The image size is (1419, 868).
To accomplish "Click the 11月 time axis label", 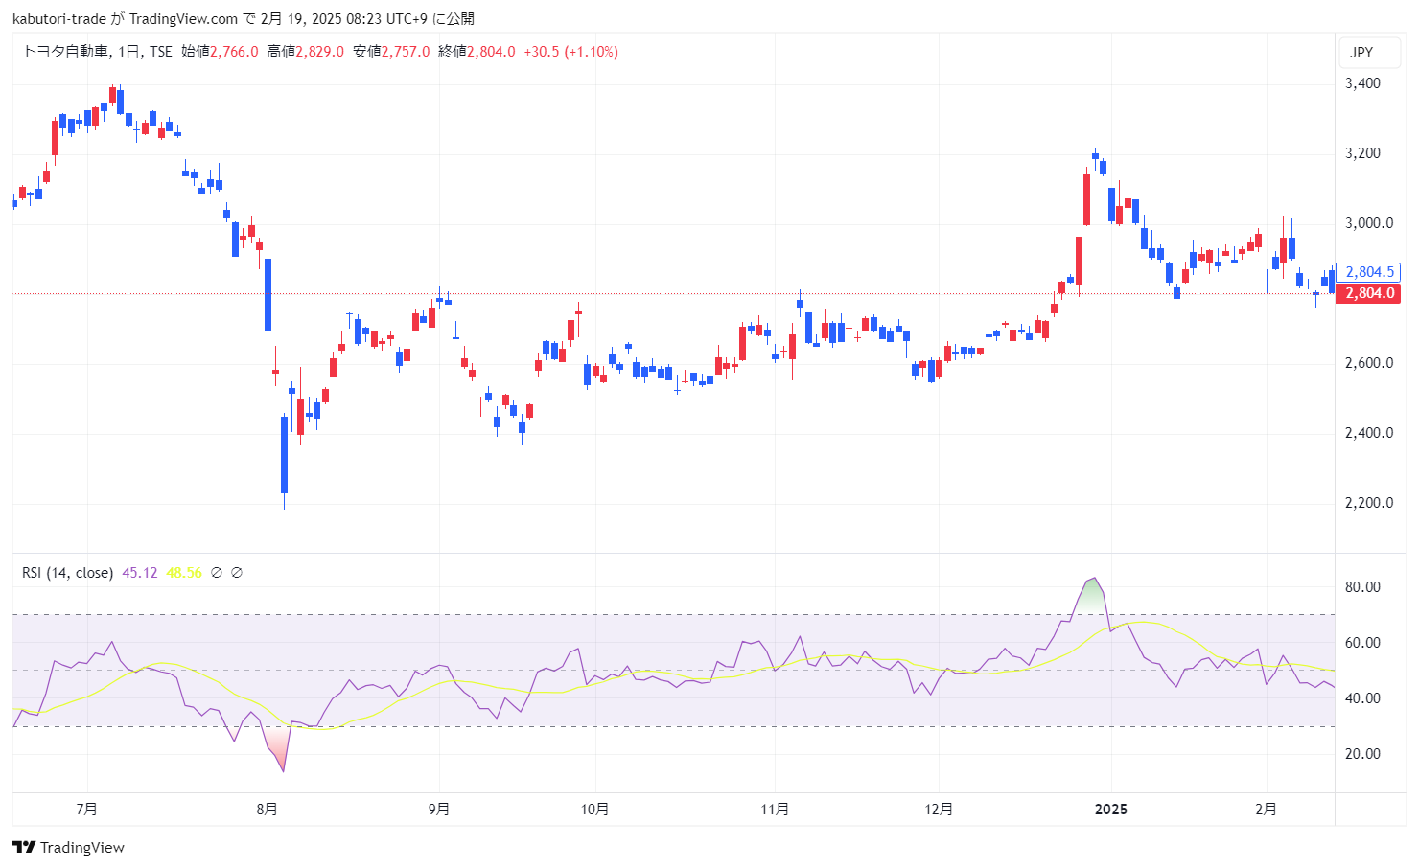I will 775,810.
